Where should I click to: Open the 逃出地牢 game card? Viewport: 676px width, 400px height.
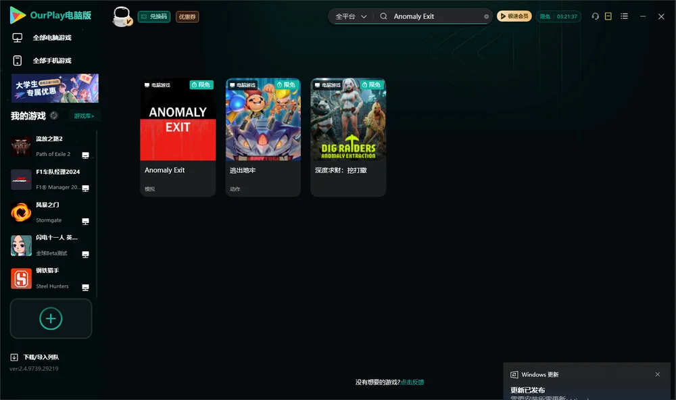(263, 137)
